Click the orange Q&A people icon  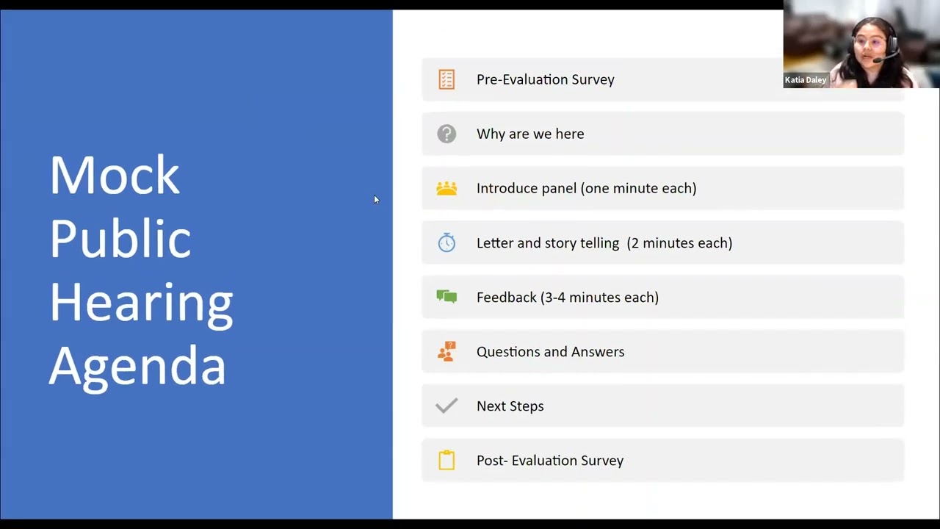(x=446, y=351)
